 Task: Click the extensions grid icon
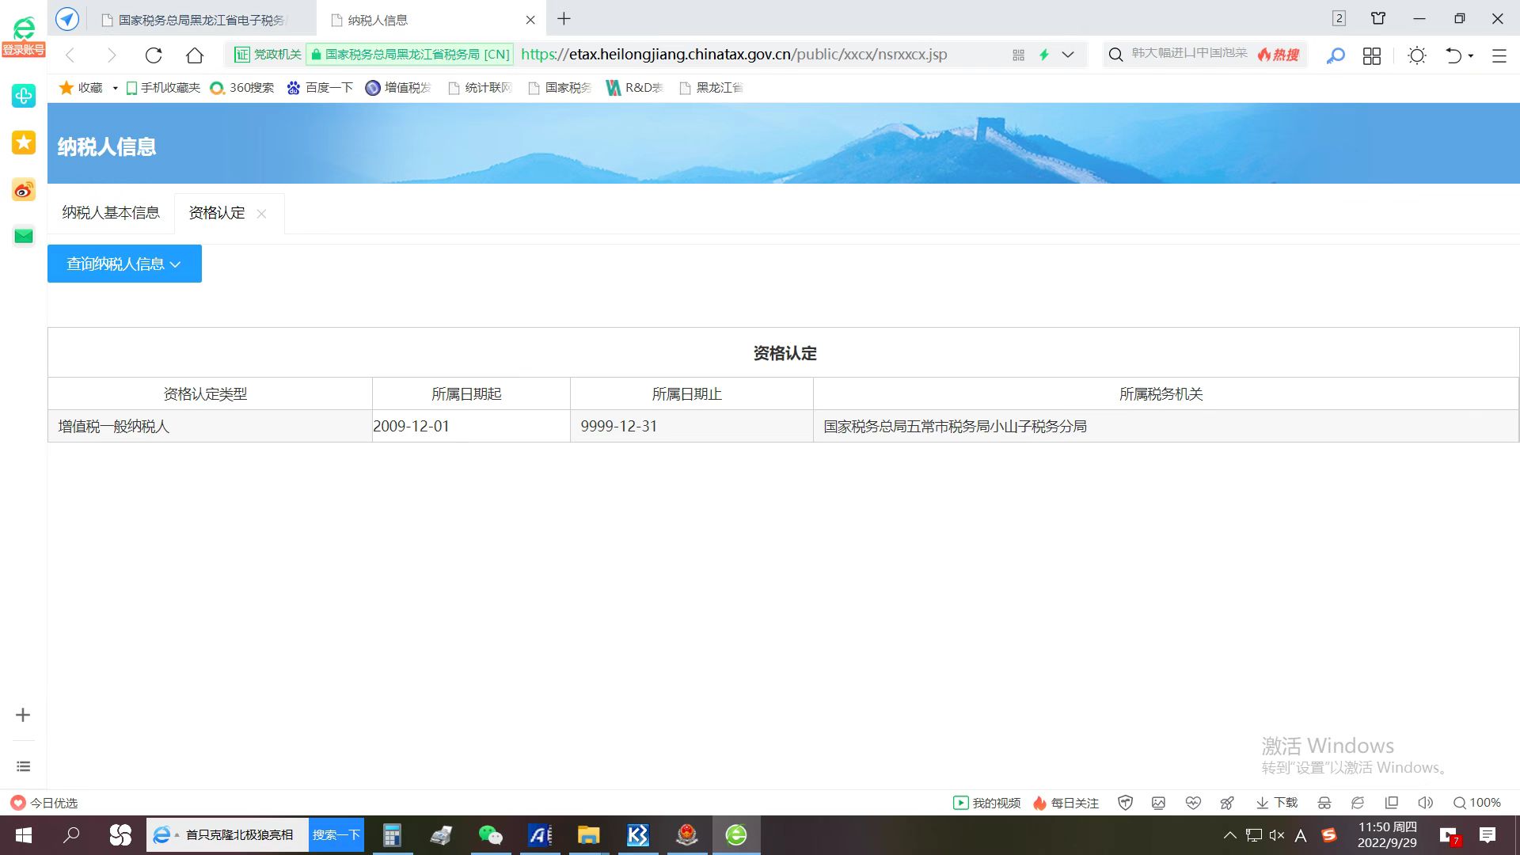tap(1372, 55)
